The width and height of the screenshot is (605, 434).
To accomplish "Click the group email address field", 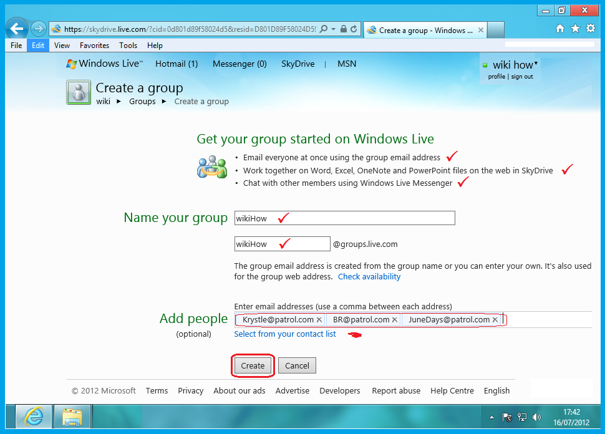I will pos(282,244).
